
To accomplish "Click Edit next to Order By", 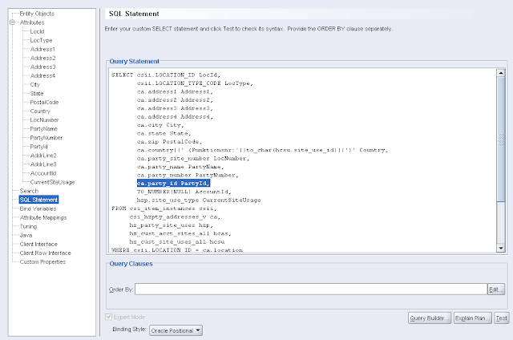I will [x=496, y=289].
